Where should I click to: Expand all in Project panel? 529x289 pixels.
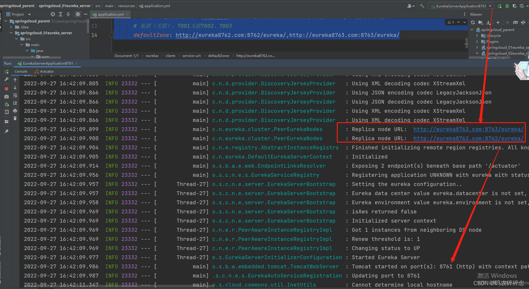pyautogui.click(x=61, y=14)
